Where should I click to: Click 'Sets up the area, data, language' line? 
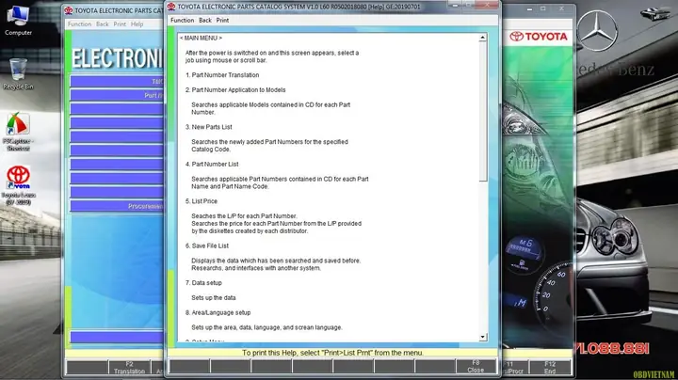(266, 327)
